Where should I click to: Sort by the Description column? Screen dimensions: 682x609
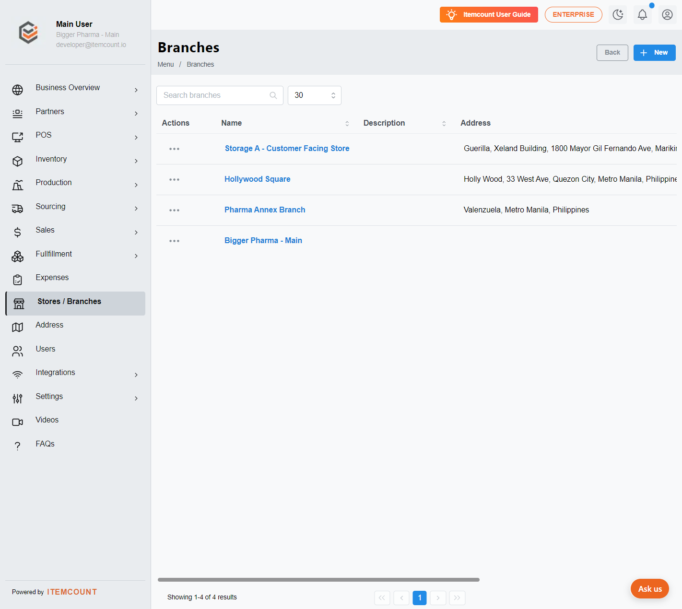(x=444, y=123)
